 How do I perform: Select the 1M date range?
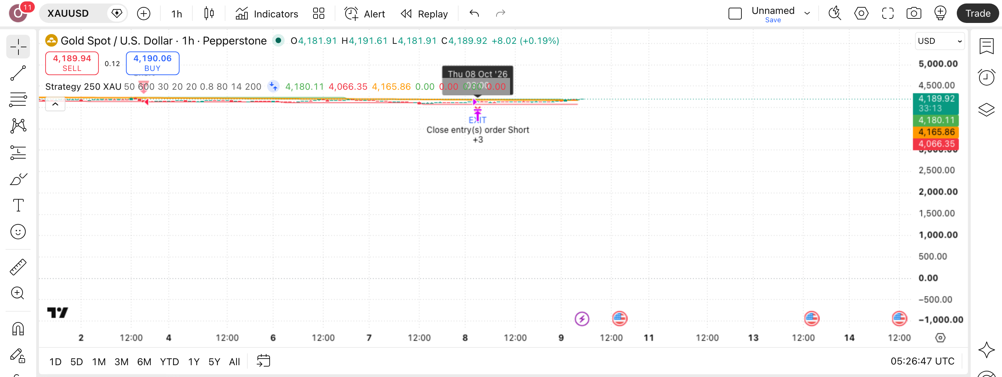tap(99, 362)
